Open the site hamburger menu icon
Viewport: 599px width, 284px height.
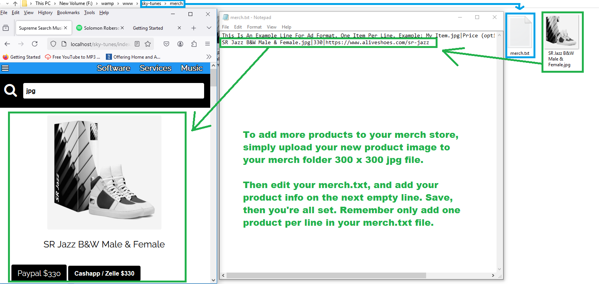(x=5, y=68)
